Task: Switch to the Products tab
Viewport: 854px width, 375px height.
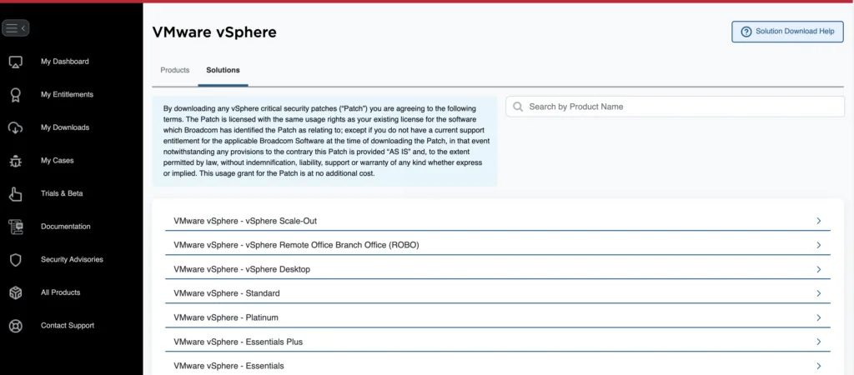Action: point(175,70)
